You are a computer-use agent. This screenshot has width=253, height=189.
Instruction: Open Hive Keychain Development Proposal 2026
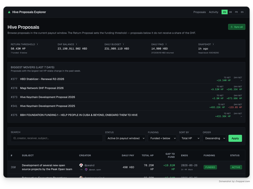pyautogui.click(x=47, y=97)
